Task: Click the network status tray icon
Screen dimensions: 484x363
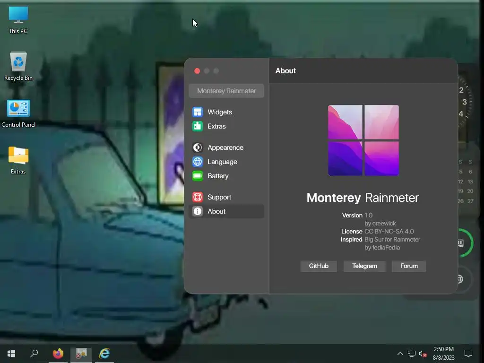Action: pos(412,354)
